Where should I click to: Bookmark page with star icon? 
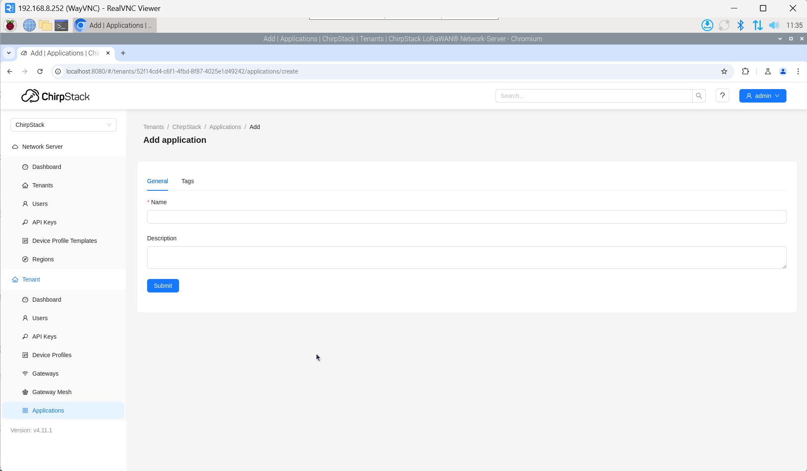pyautogui.click(x=724, y=71)
